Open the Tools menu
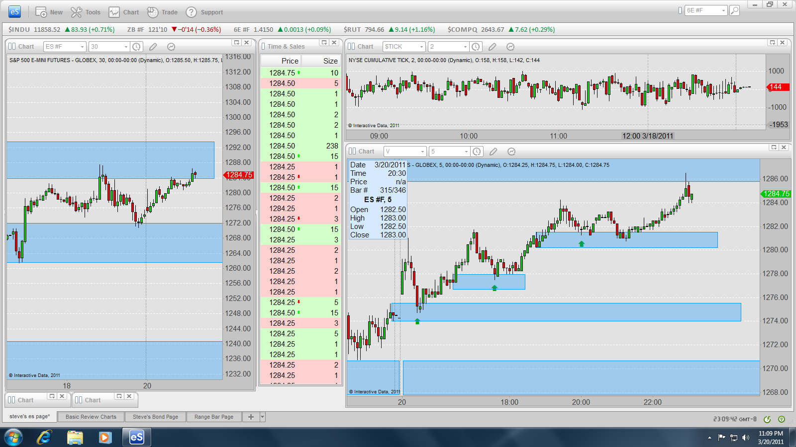The image size is (796, 447). [85, 12]
